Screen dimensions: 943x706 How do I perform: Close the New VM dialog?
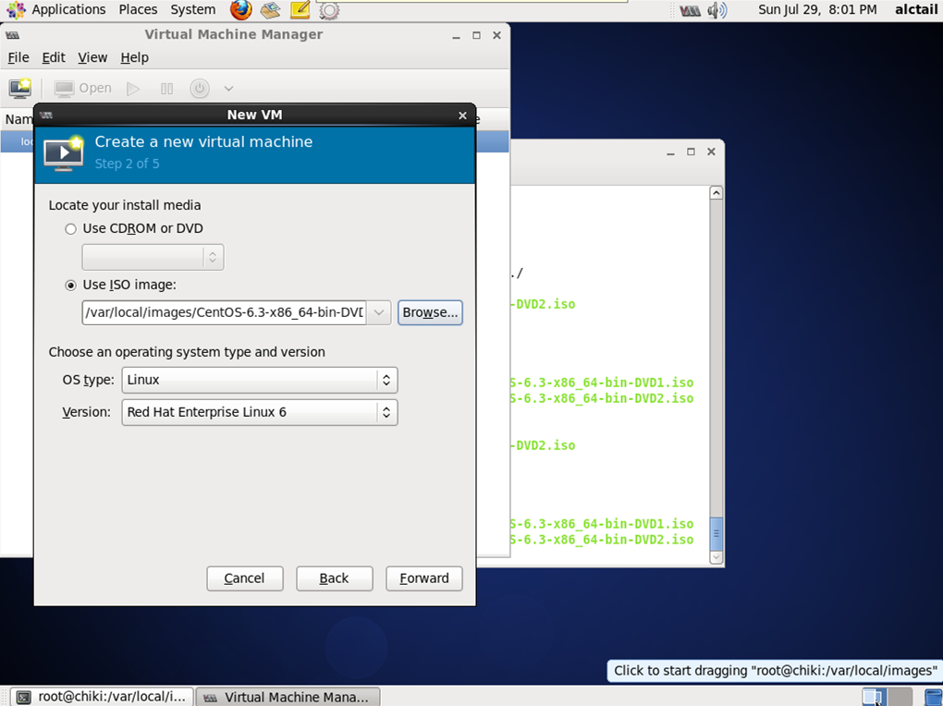point(462,116)
